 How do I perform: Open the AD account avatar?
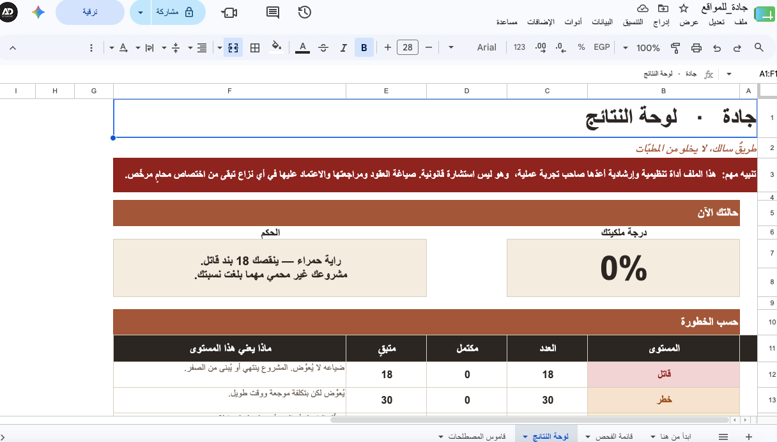coord(9,12)
